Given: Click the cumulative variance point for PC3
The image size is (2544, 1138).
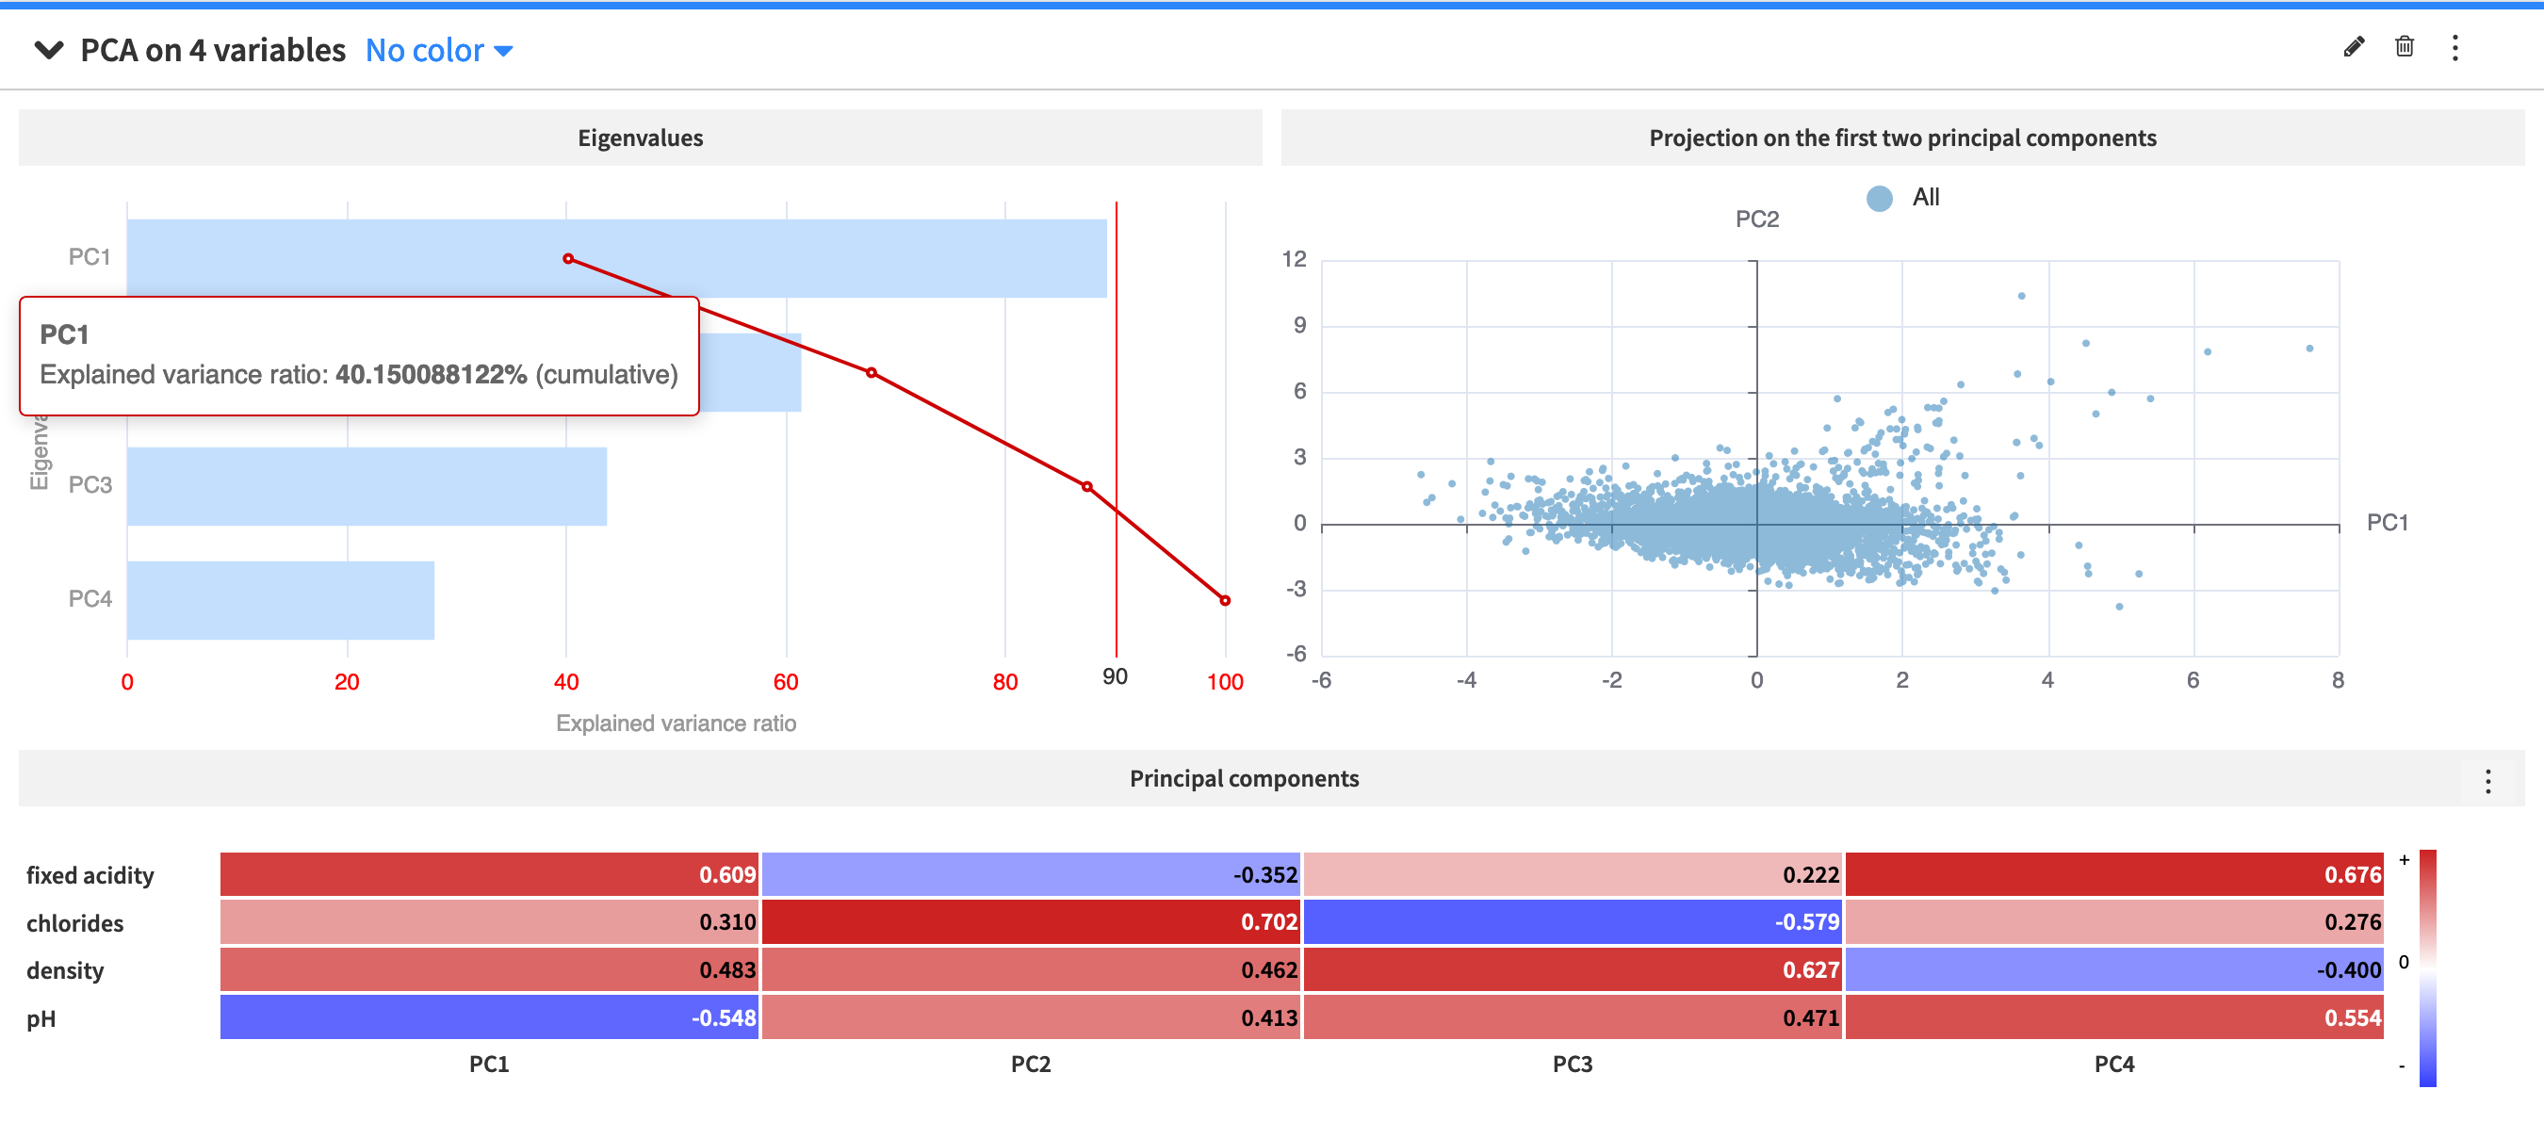Looking at the screenshot, I should point(1086,485).
